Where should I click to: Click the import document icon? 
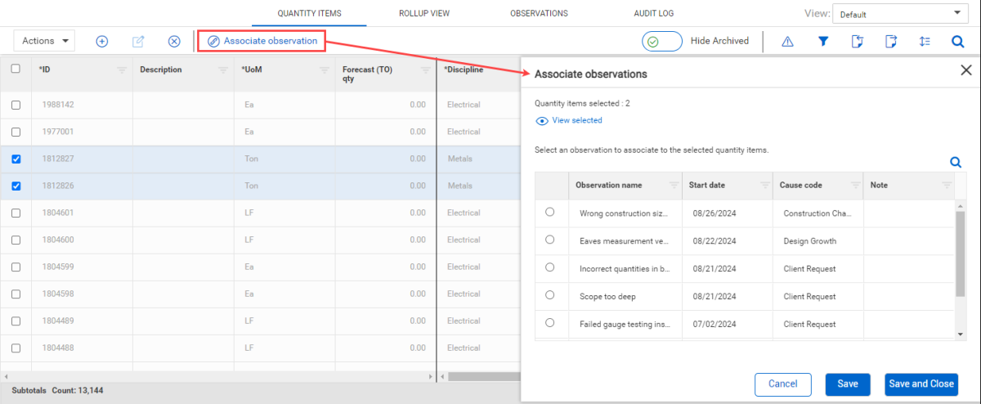pyautogui.click(x=858, y=42)
